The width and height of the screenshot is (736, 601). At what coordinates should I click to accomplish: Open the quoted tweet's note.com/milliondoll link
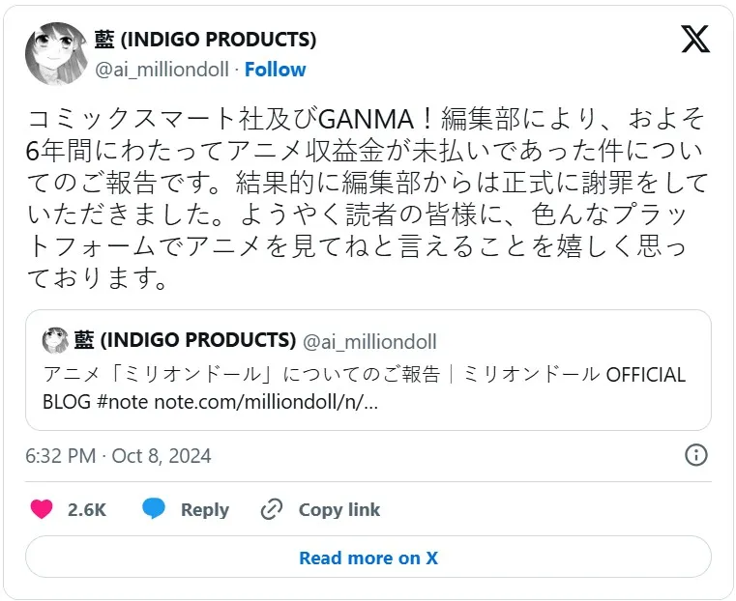tap(266, 402)
